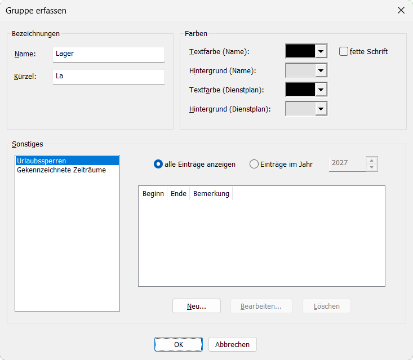Enable the fette Schrift checkbox
The height and width of the screenshot is (360, 413).
(344, 51)
